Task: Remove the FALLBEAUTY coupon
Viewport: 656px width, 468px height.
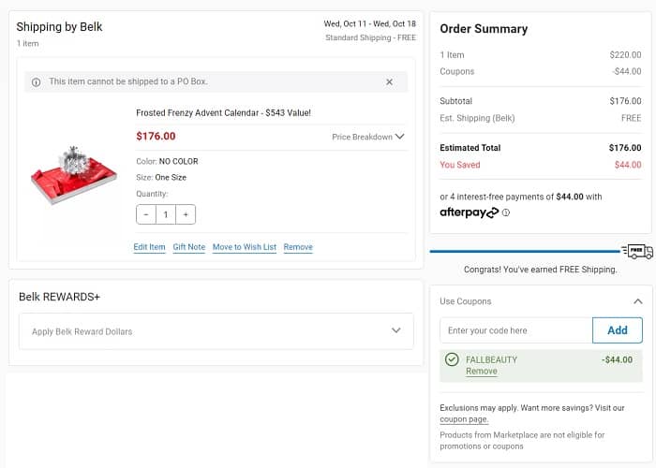Action: tap(482, 372)
